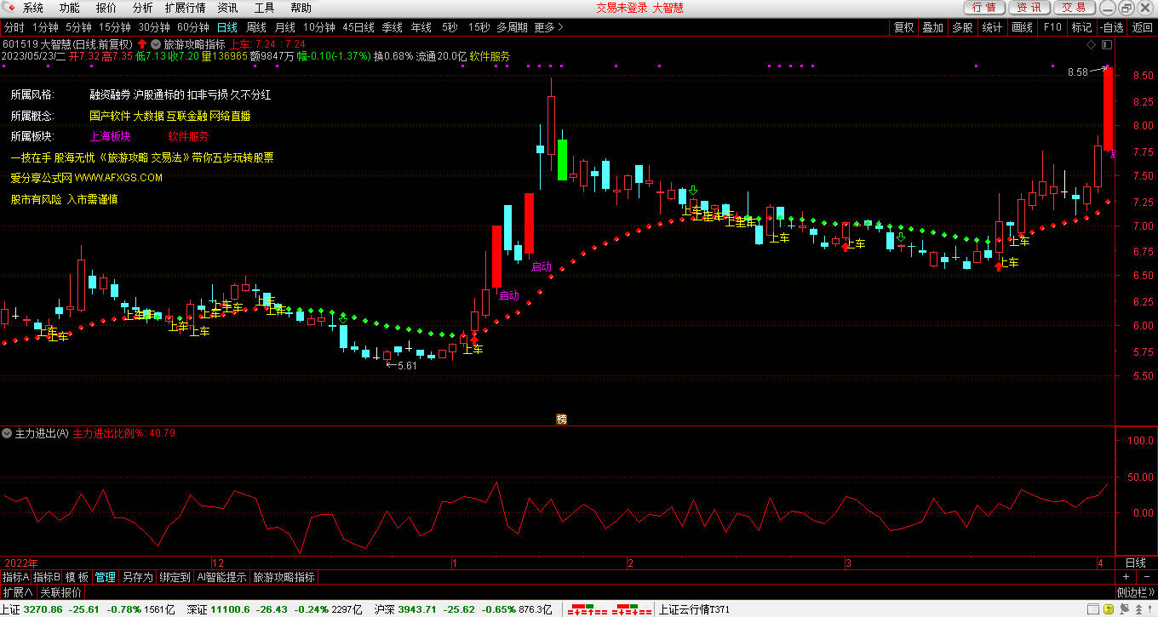Click the 榜 ranking marker icon
This screenshot has width=1158, height=617.
pos(561,419)
